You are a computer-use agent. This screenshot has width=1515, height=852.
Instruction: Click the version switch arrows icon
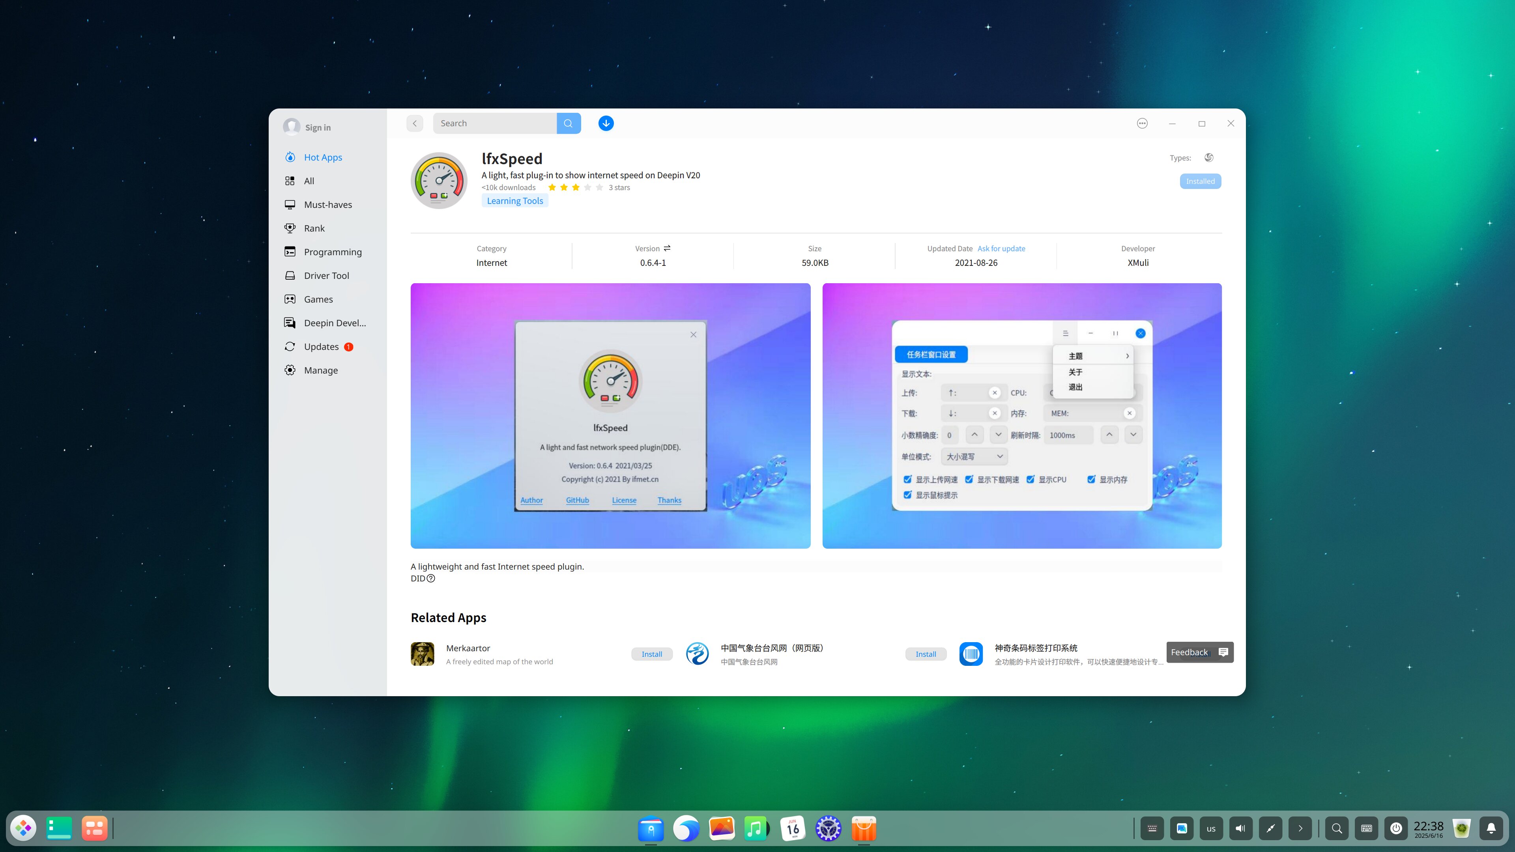[667, 248]
